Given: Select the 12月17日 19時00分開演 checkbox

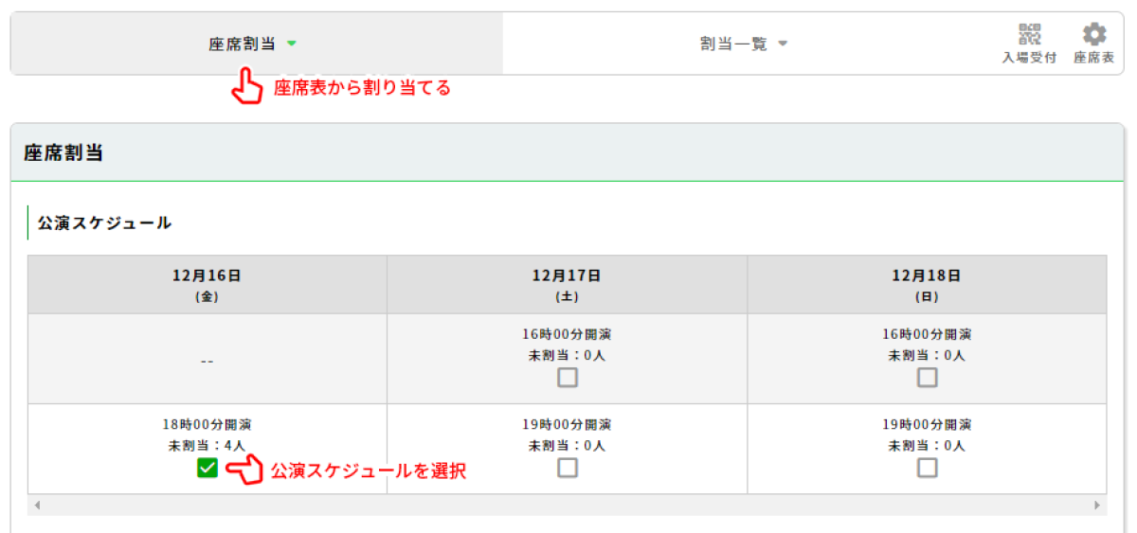Looking at the screenshot, I should [x=567, y=468].
